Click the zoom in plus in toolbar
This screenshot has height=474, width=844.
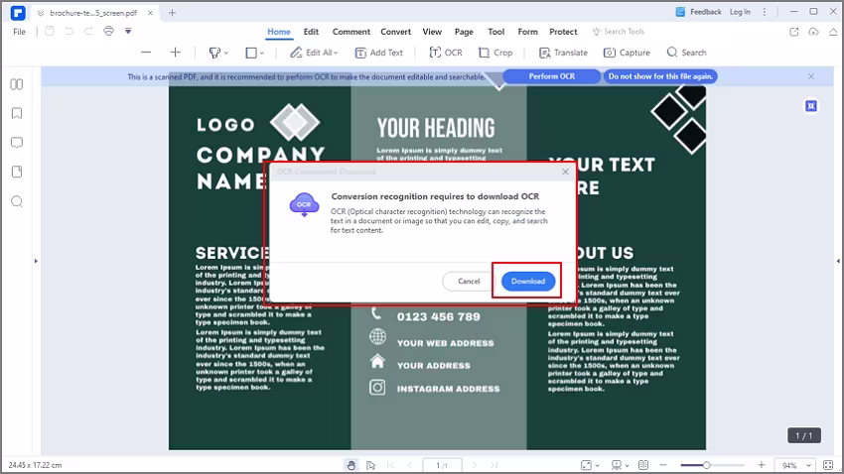(175, 53)
